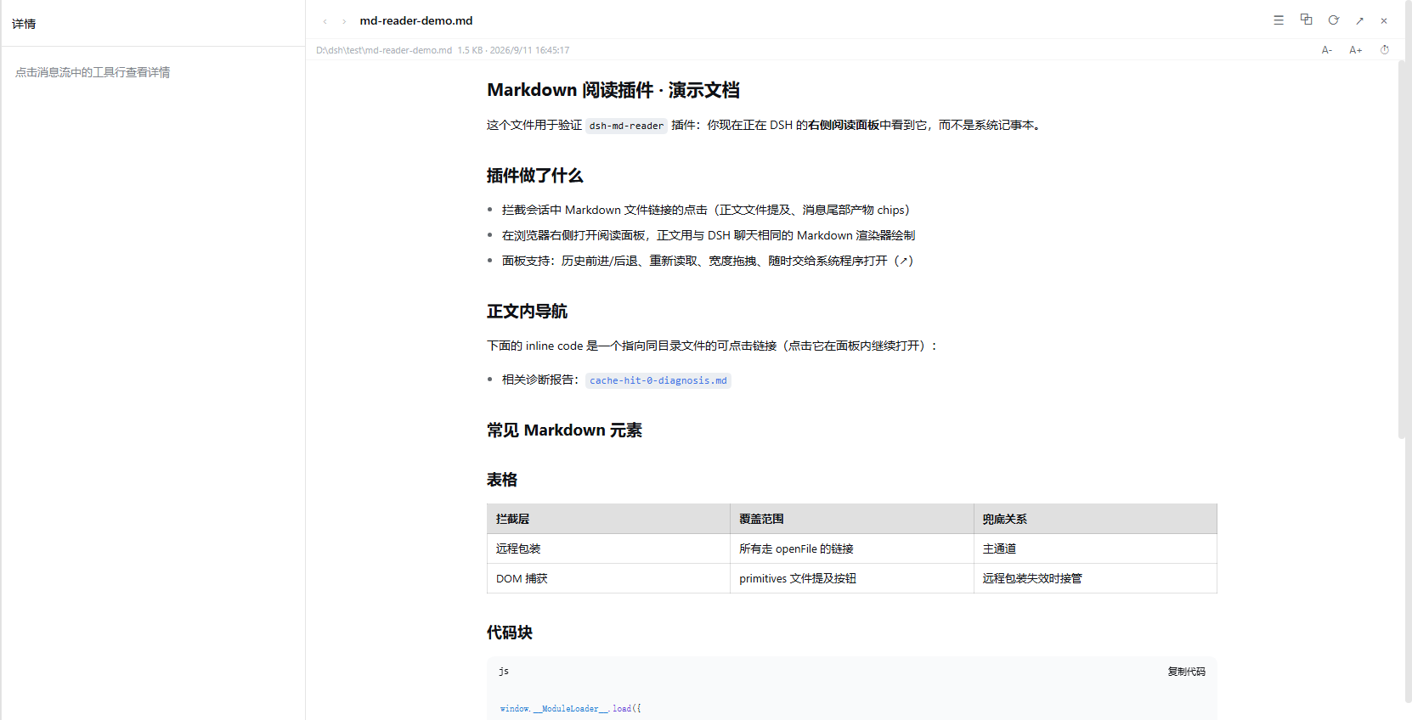
Task: Click the js language label in code block
Action: (x=504, y=672)
